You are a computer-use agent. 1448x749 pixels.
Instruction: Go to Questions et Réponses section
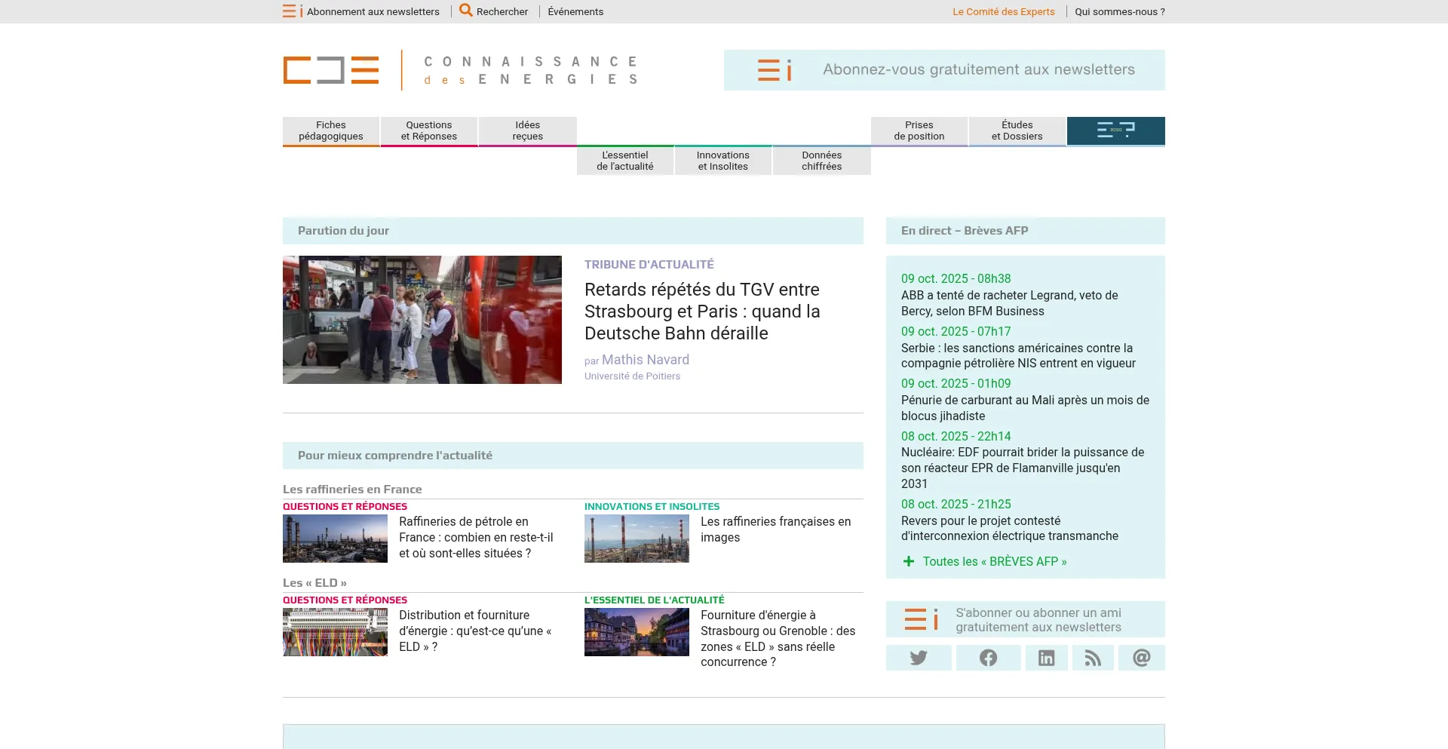click(428, 130)
